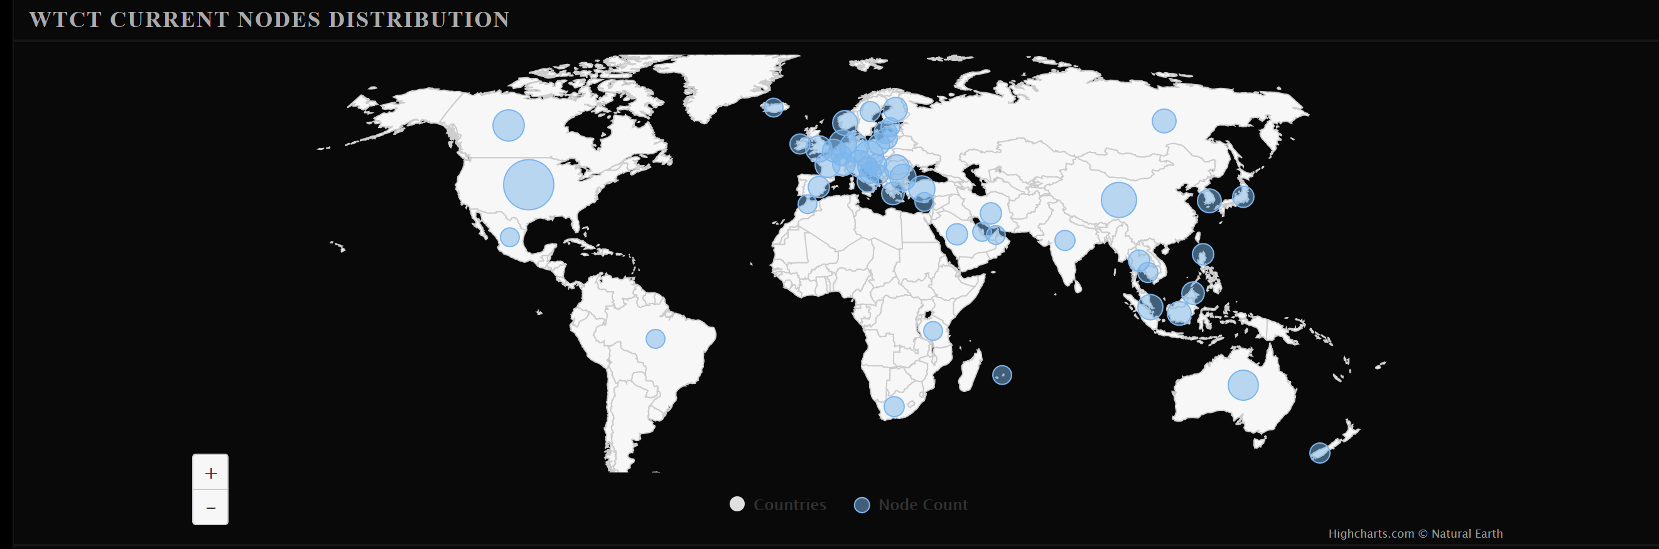Select the Japan node bubble
Viewport: 1659px width, 549px height.
click(x=1243, y=196)
